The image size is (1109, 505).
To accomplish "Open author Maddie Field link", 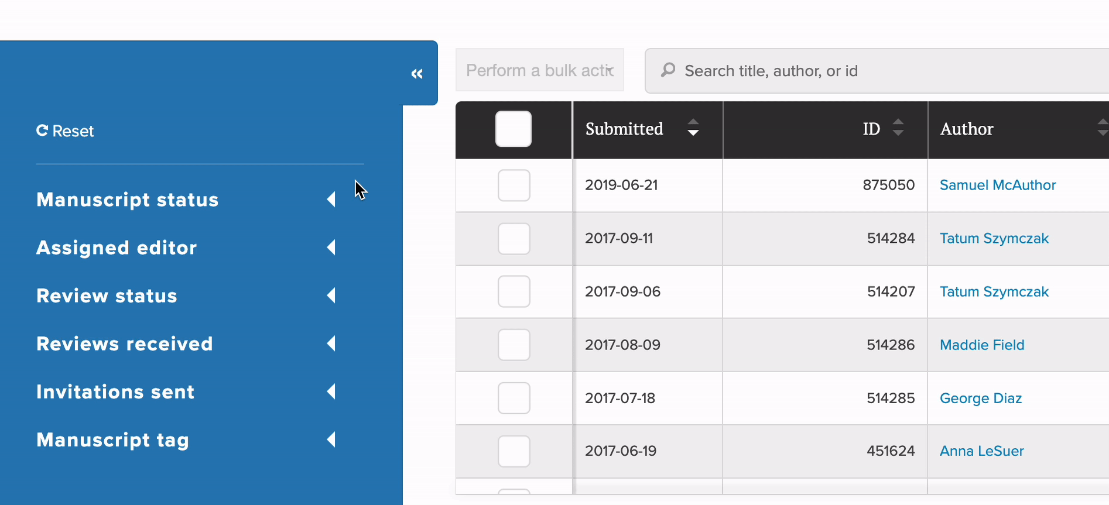I will point(982,345).
